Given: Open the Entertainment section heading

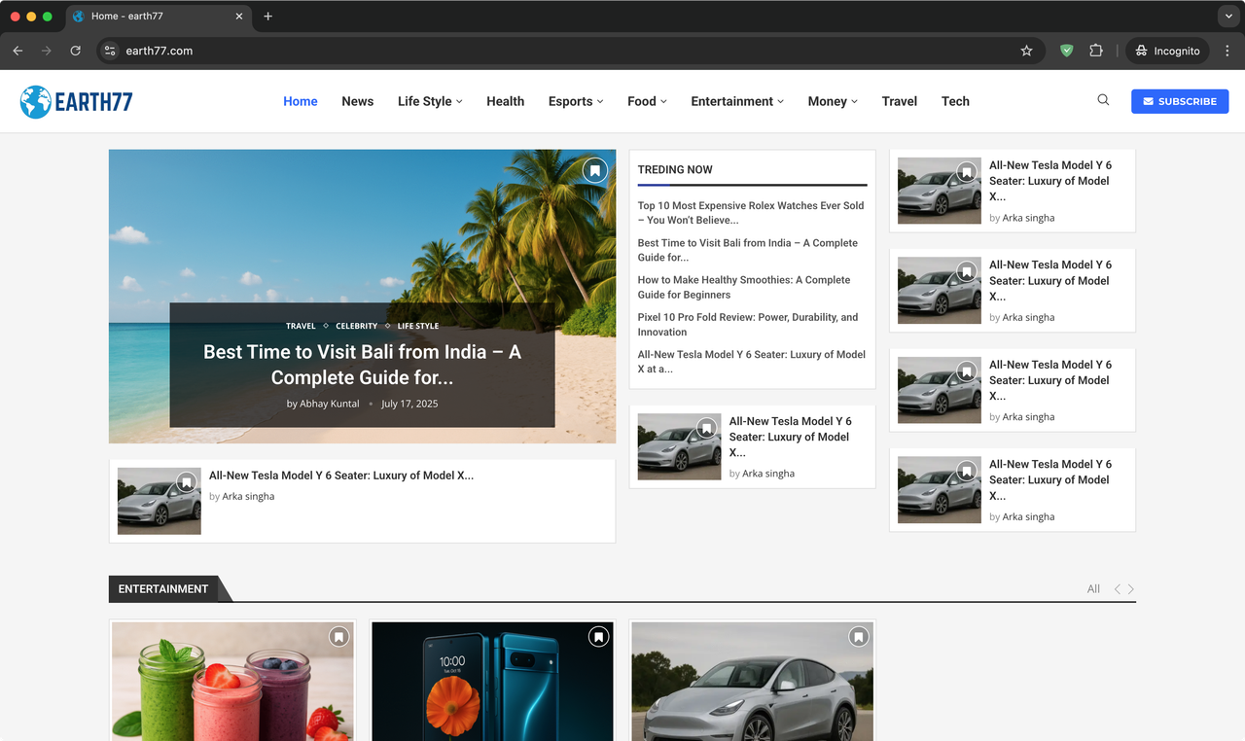Looking at the screenshot, I should 163,589.
